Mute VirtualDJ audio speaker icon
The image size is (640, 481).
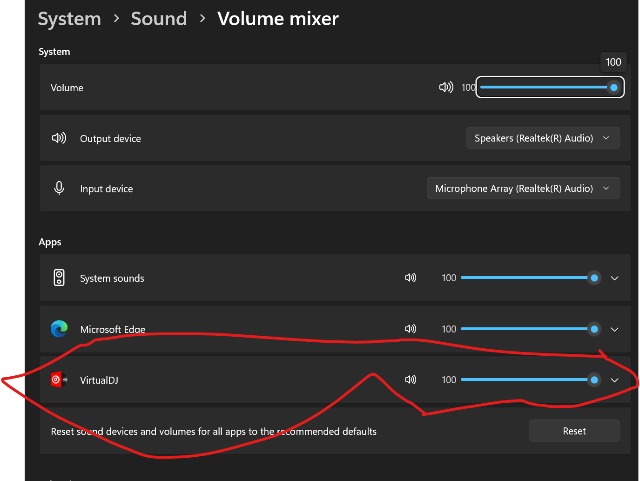point(410,379)
